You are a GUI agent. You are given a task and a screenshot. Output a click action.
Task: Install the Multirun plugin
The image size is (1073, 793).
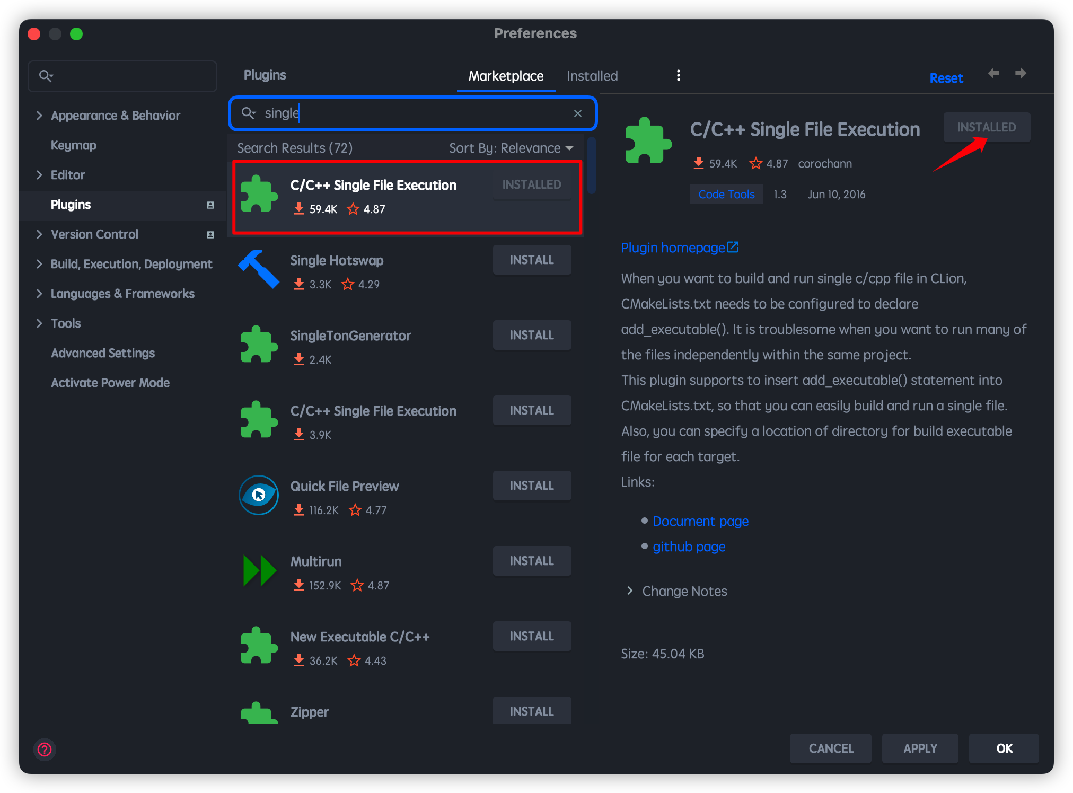pos(532,561)
